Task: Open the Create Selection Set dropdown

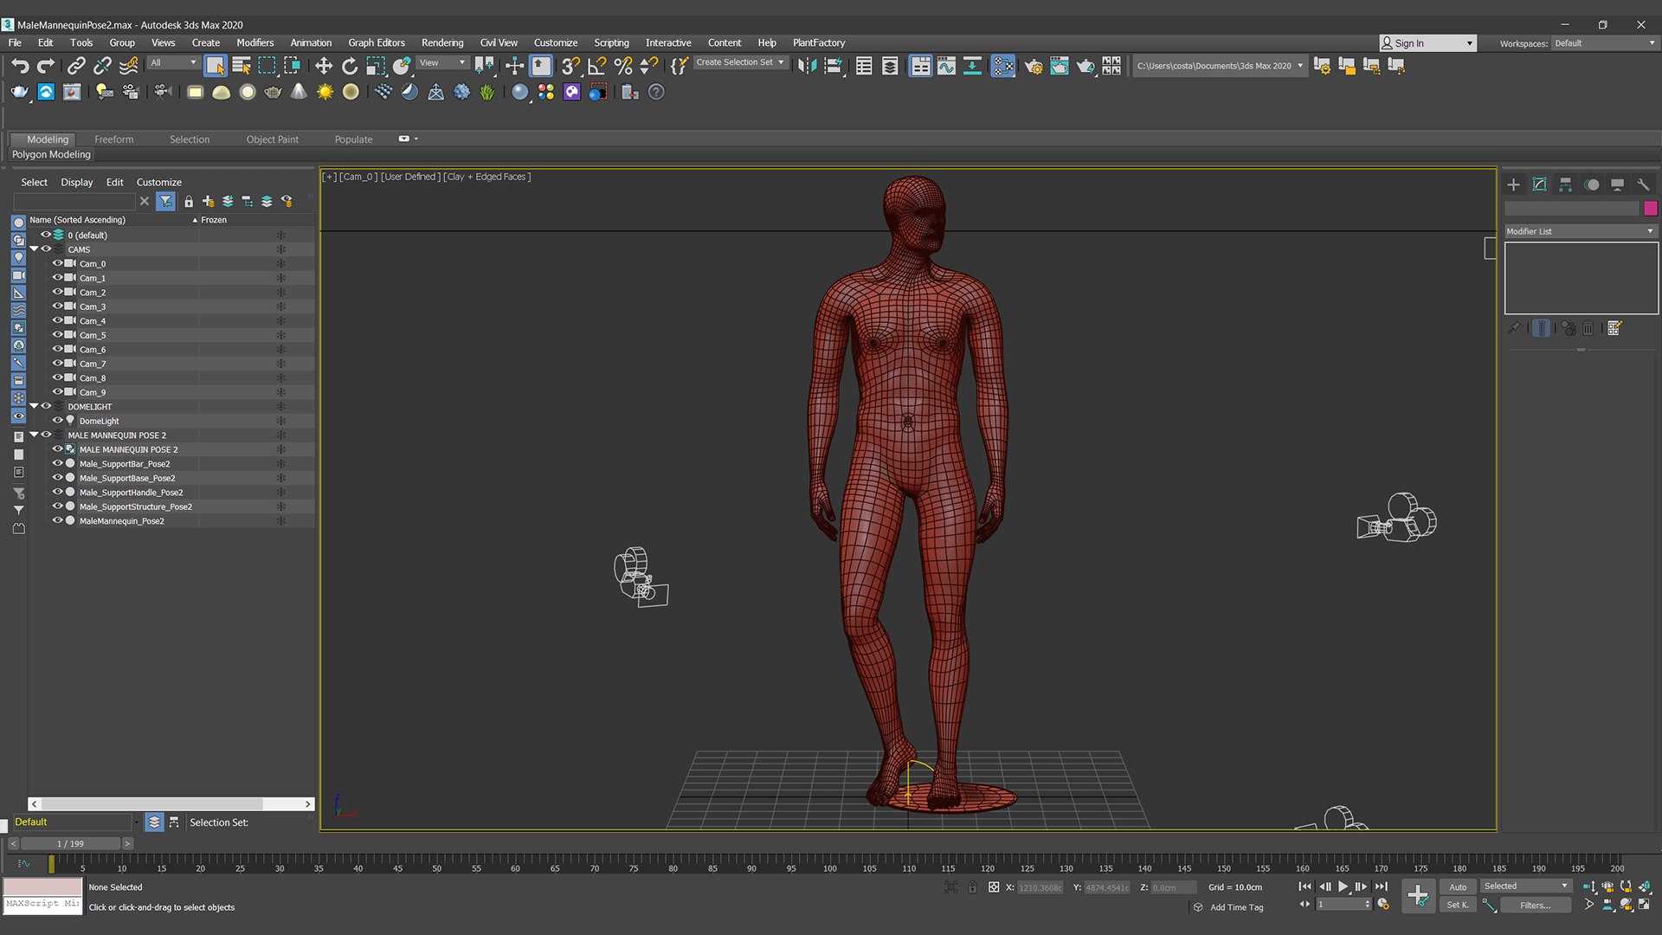Action: click(740, 62)
